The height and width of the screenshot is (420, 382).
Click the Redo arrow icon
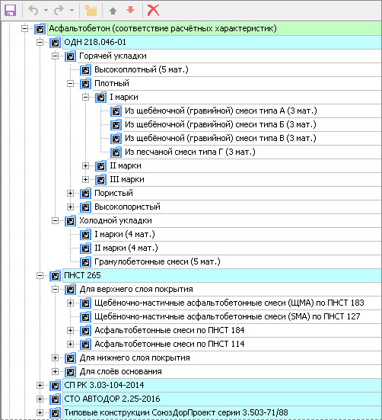59,10
